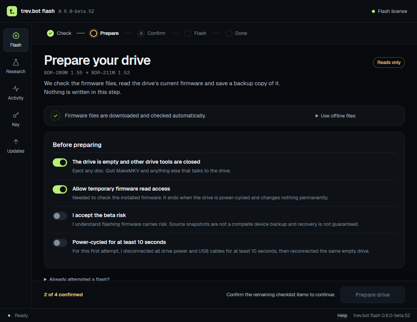Screen dimensions: 417x322
Task: Open the Activity pulse icon
Action: tap(16, 89)
